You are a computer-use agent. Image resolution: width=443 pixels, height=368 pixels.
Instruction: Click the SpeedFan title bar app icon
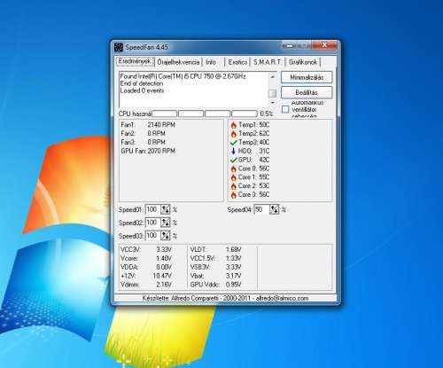coord(119,47)
